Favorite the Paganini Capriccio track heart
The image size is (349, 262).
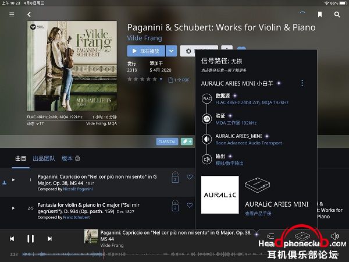[190, 177]
